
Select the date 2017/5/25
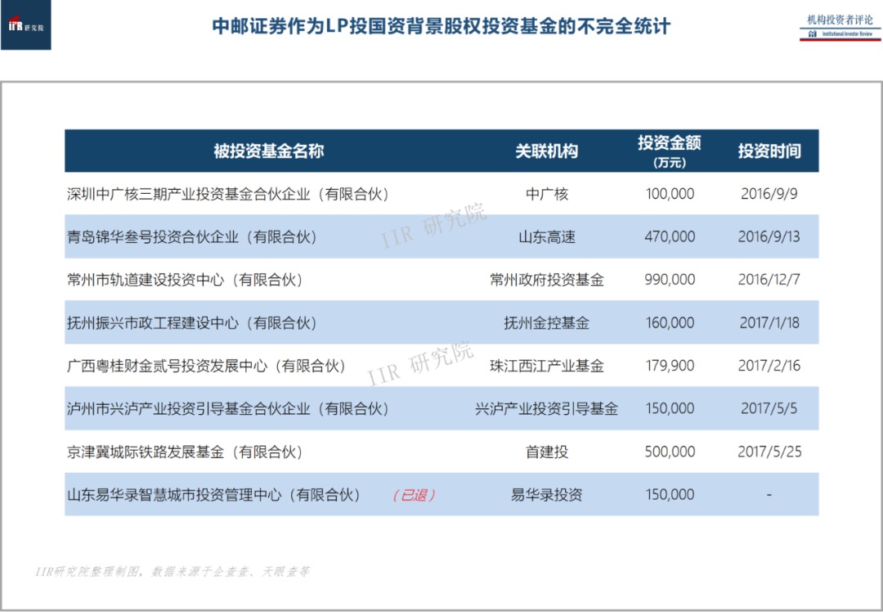tap(769, 452)
